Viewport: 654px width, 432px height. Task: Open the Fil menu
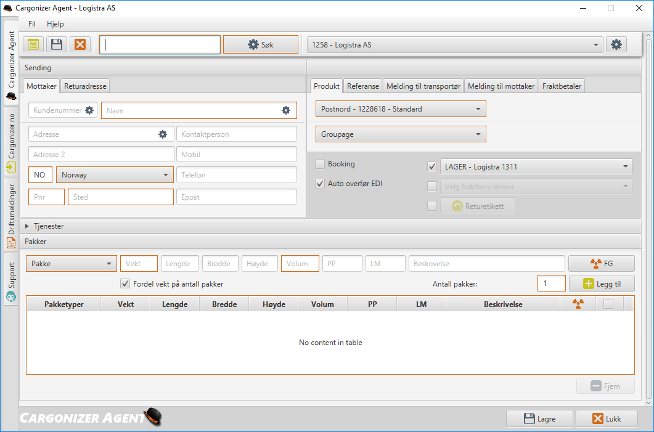32,24
